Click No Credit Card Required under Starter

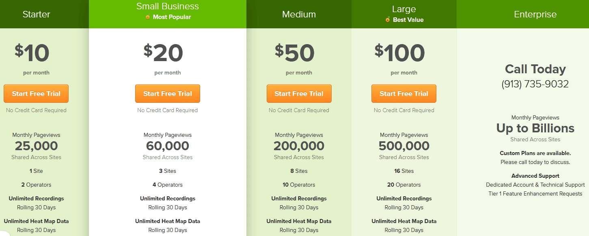tap(36, 110)
